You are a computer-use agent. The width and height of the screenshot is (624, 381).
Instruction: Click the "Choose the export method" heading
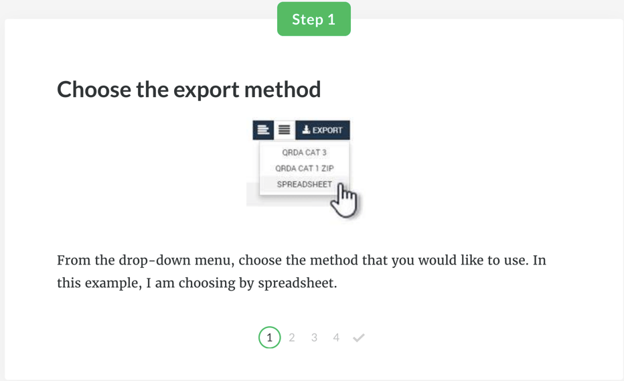tap(189, 89)
